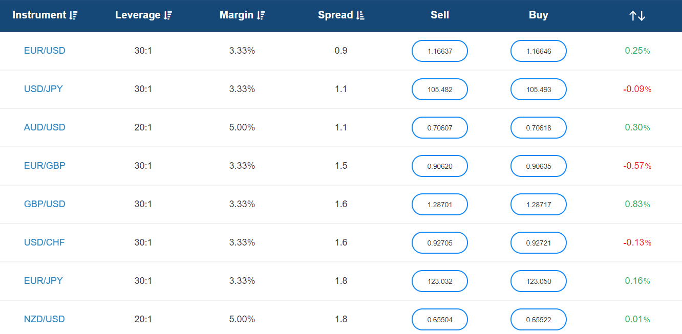Sell EUR/GBP at 0.90620

tap(440, 166)
